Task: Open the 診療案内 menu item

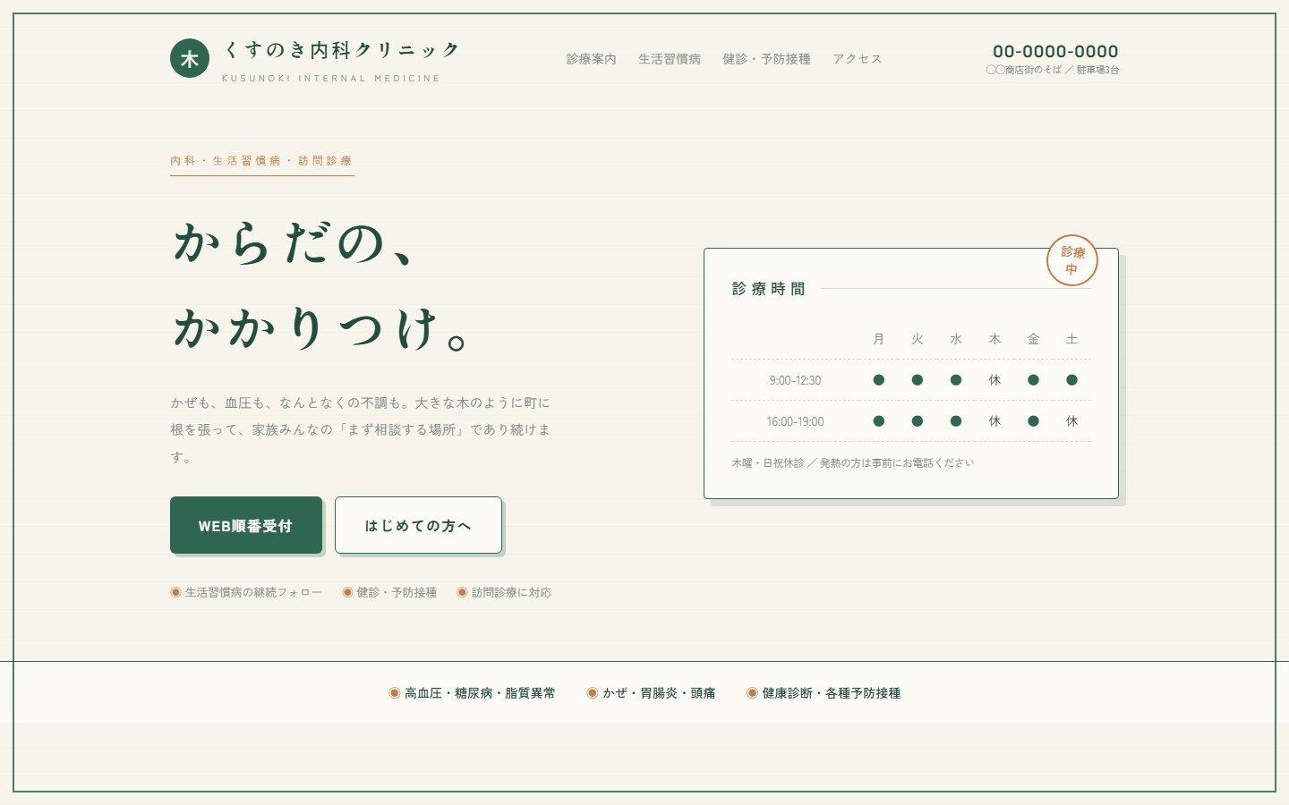Action: pyautogui.click(x=591, y=59)
